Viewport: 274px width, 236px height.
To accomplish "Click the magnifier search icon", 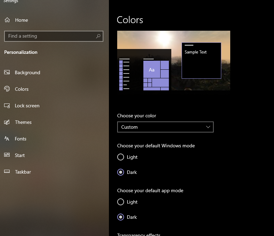I will tap(98, 36).
